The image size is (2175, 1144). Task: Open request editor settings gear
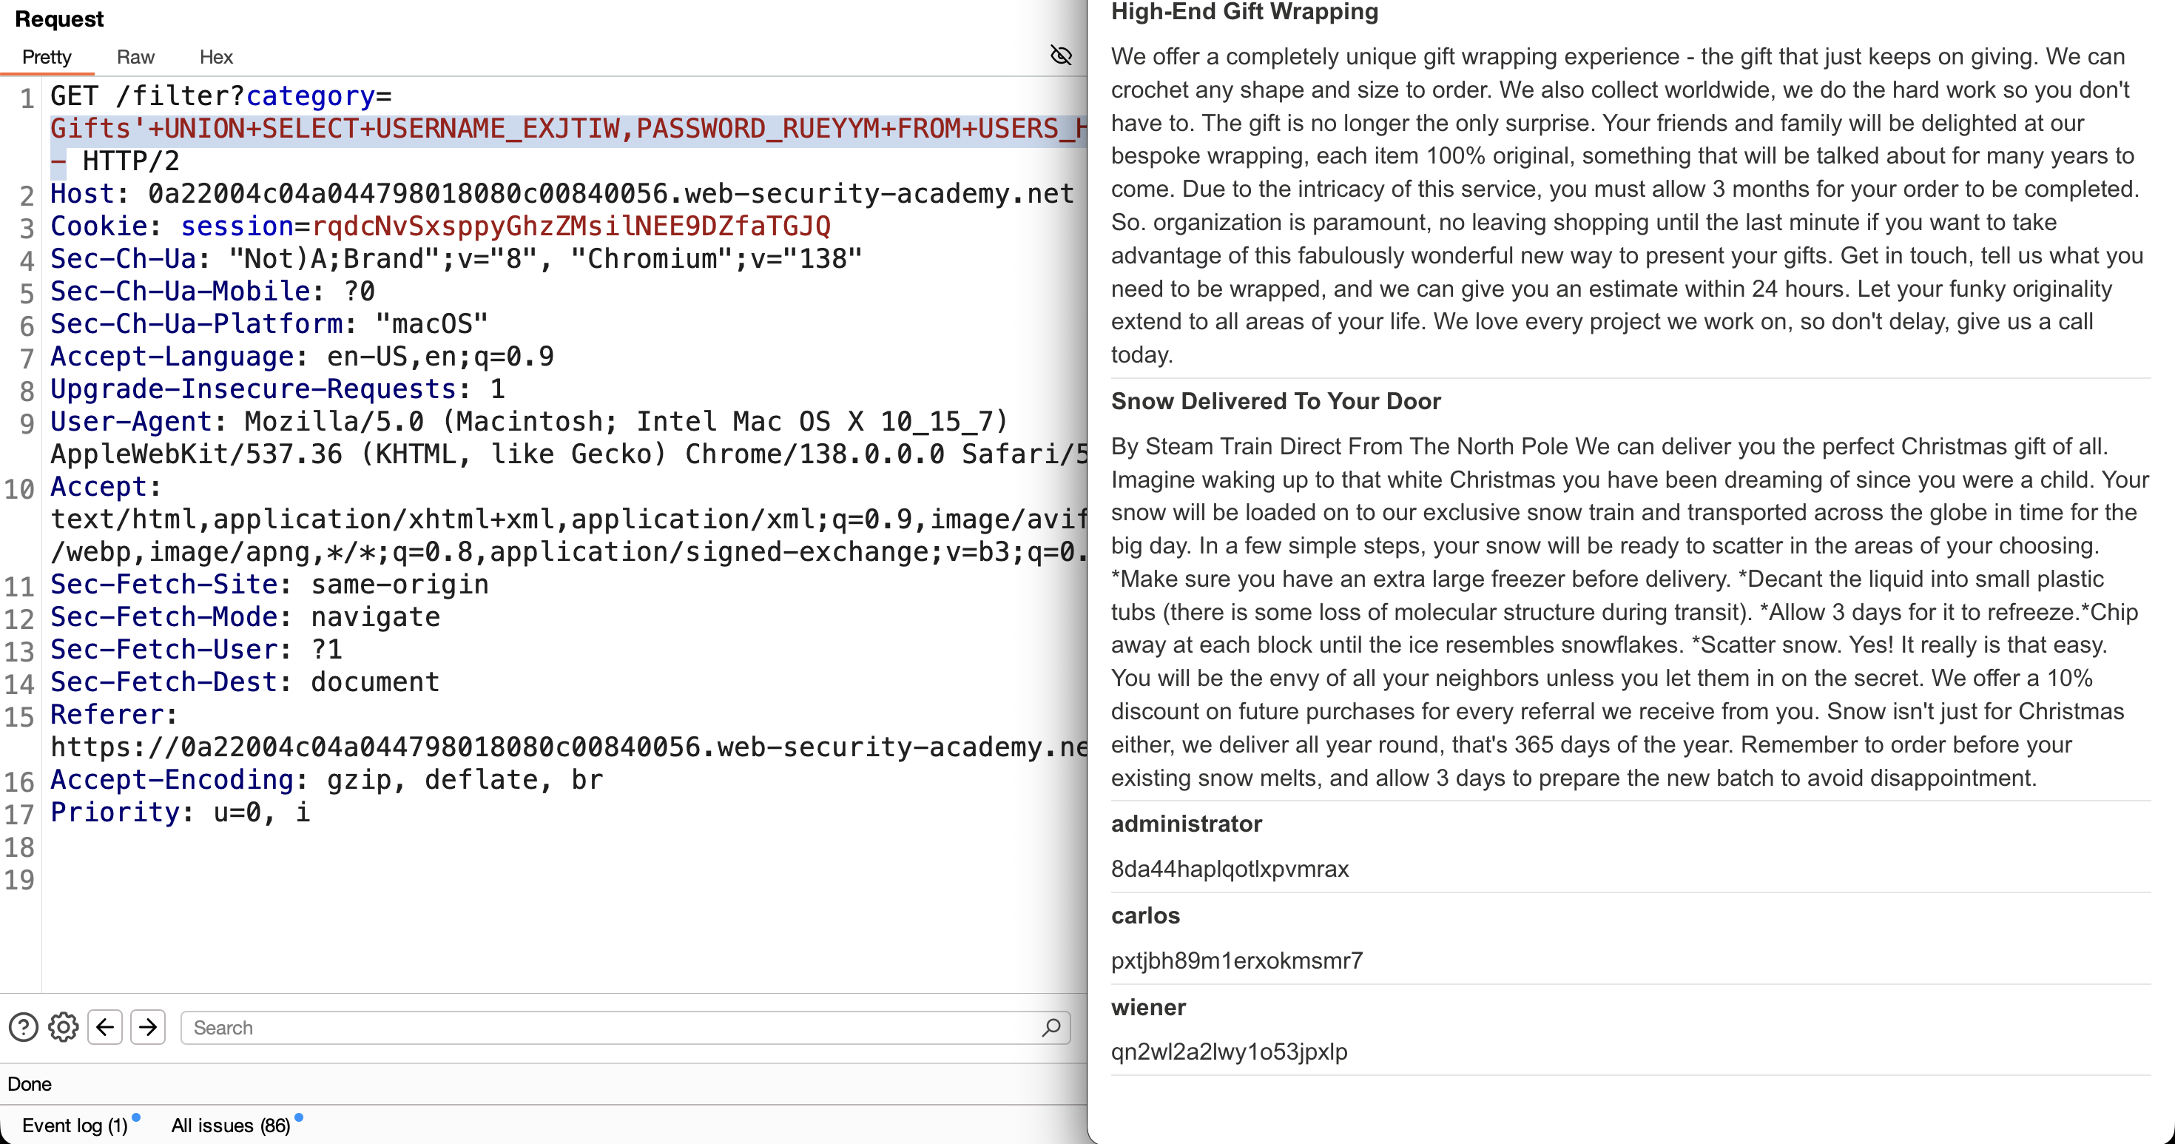point(64,1028)
